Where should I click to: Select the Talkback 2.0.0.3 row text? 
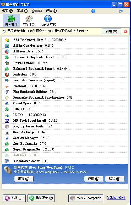[x=26, y=155]
